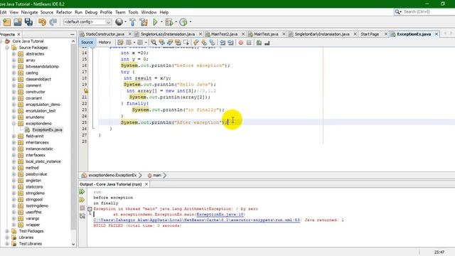Click the Save All toolbar icon

[x=28, y=22]
